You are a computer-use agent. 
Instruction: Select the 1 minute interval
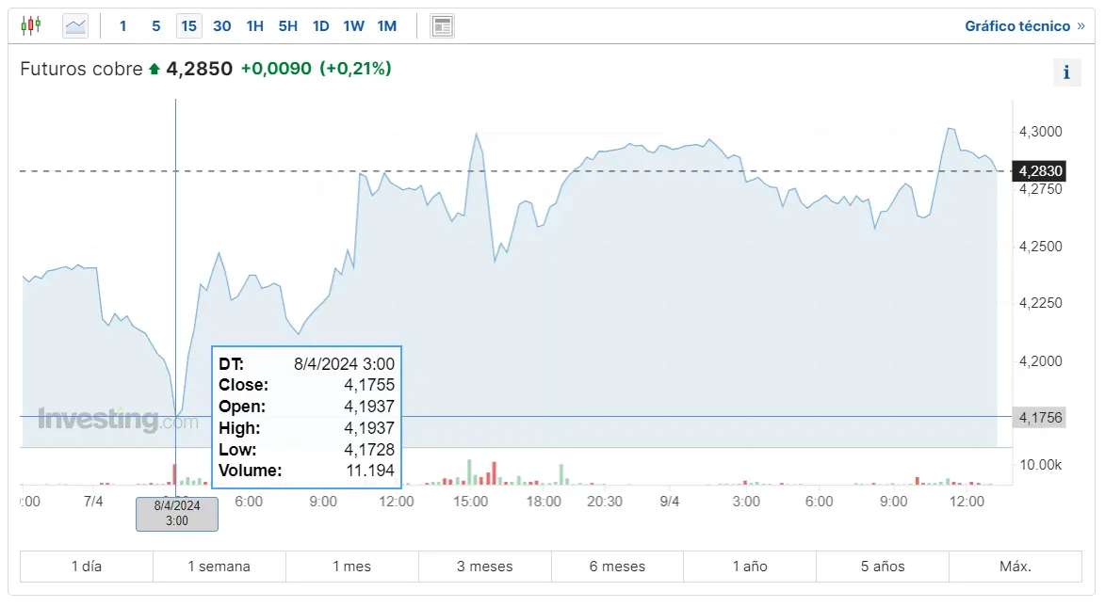(123, 25)
